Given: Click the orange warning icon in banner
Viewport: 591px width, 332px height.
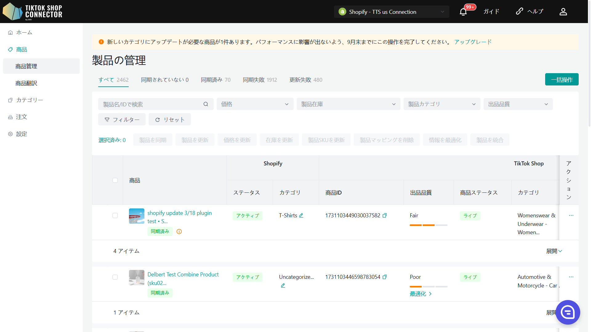Looking at the screenshot, I should [x=101, y=42].
